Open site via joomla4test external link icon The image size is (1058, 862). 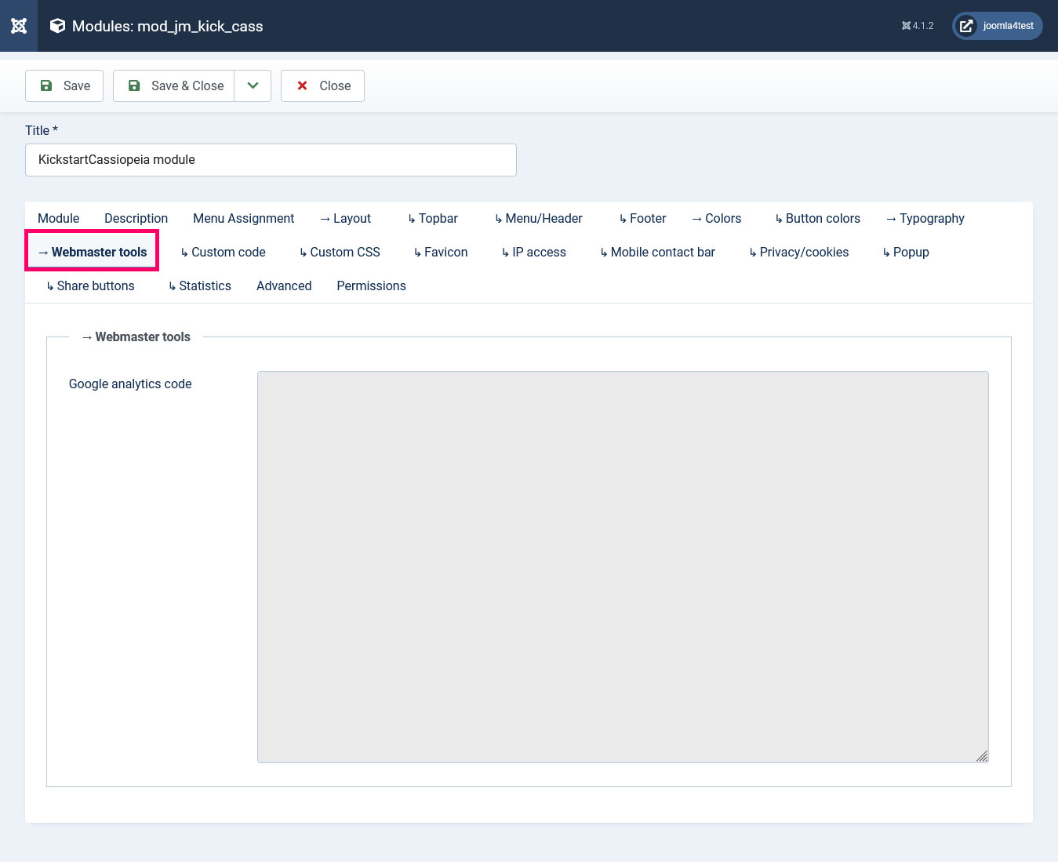coord(966,26)
